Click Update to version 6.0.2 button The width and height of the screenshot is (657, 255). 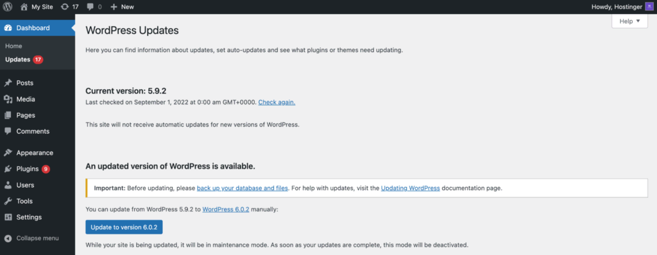[124, 227]
